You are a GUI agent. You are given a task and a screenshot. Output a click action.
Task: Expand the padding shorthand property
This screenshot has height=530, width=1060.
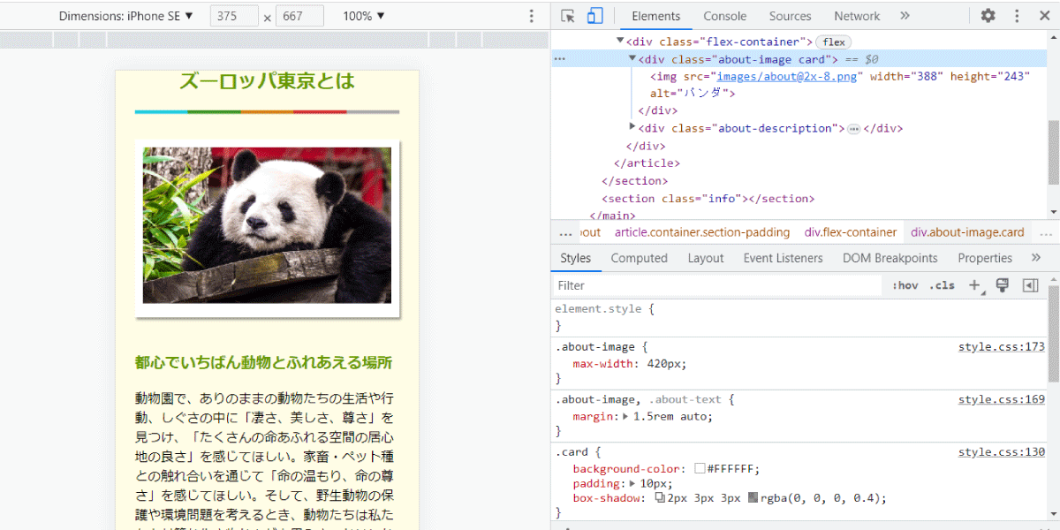(632, 484)
